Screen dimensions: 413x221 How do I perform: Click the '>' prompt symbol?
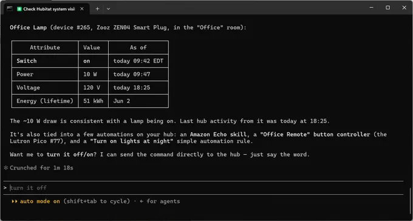(x=5, y=188)
